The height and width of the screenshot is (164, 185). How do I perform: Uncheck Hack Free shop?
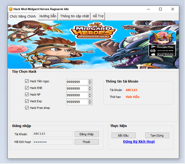27,108
